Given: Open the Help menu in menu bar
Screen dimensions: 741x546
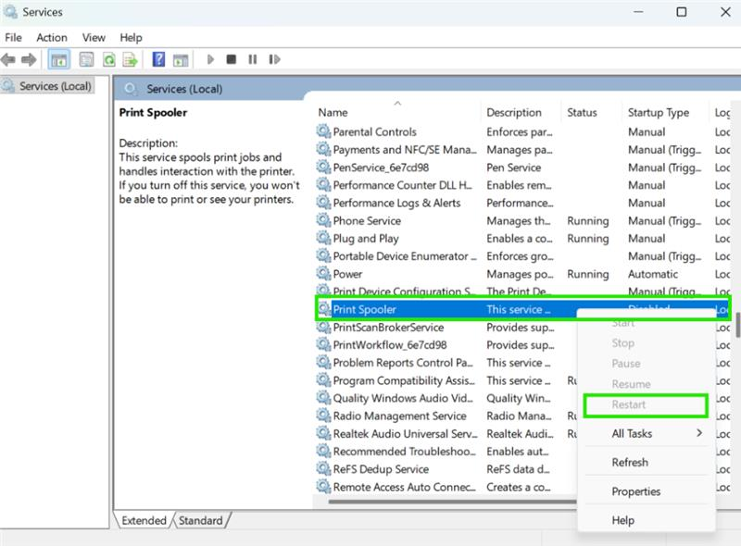Looking at the screenshot, I should [131, 37].
